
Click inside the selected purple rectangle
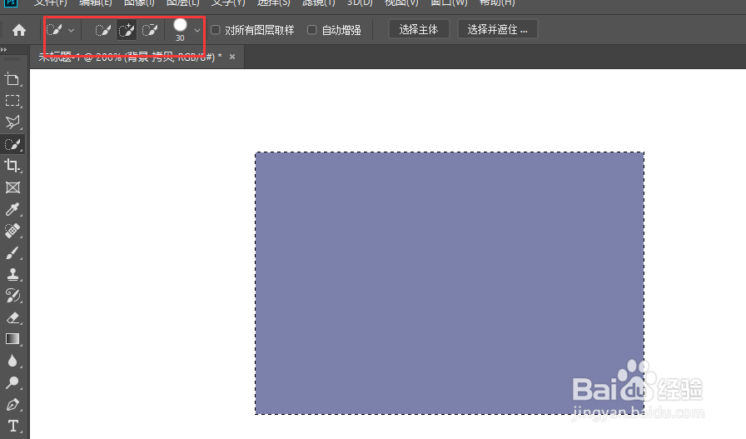click(x=450, y=283)
